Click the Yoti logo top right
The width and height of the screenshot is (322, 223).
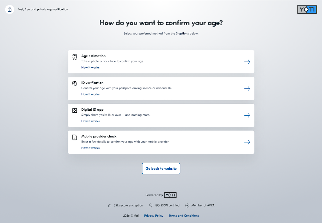(x=307, y=9)
